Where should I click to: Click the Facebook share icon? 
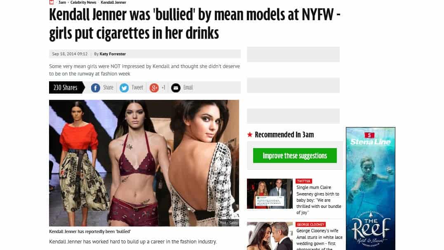coord(95,88)
